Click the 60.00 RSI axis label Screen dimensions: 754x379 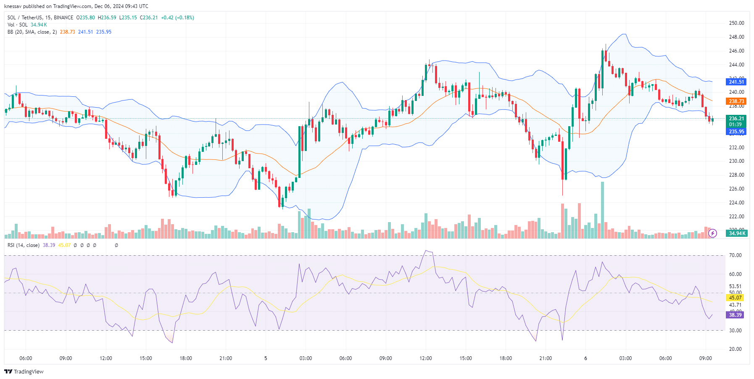tap(735, 274)
